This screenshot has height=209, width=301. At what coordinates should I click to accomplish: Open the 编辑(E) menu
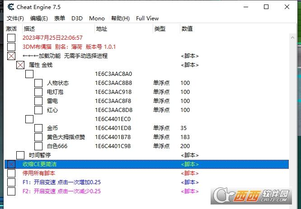click(x=39, y=19)
